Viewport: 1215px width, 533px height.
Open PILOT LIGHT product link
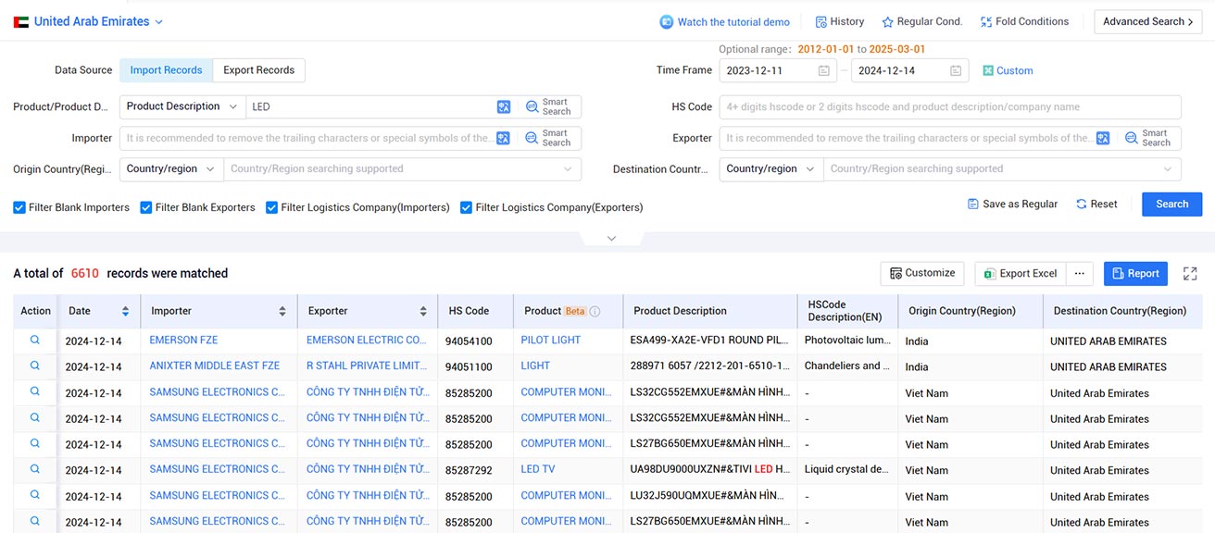point(551,341)
